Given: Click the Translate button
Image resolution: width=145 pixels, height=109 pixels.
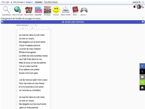Looking at the screenshot, I should (38, 2).
